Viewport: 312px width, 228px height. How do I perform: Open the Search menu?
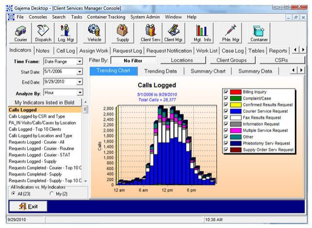pyautogui.click(x=59, y=17)
